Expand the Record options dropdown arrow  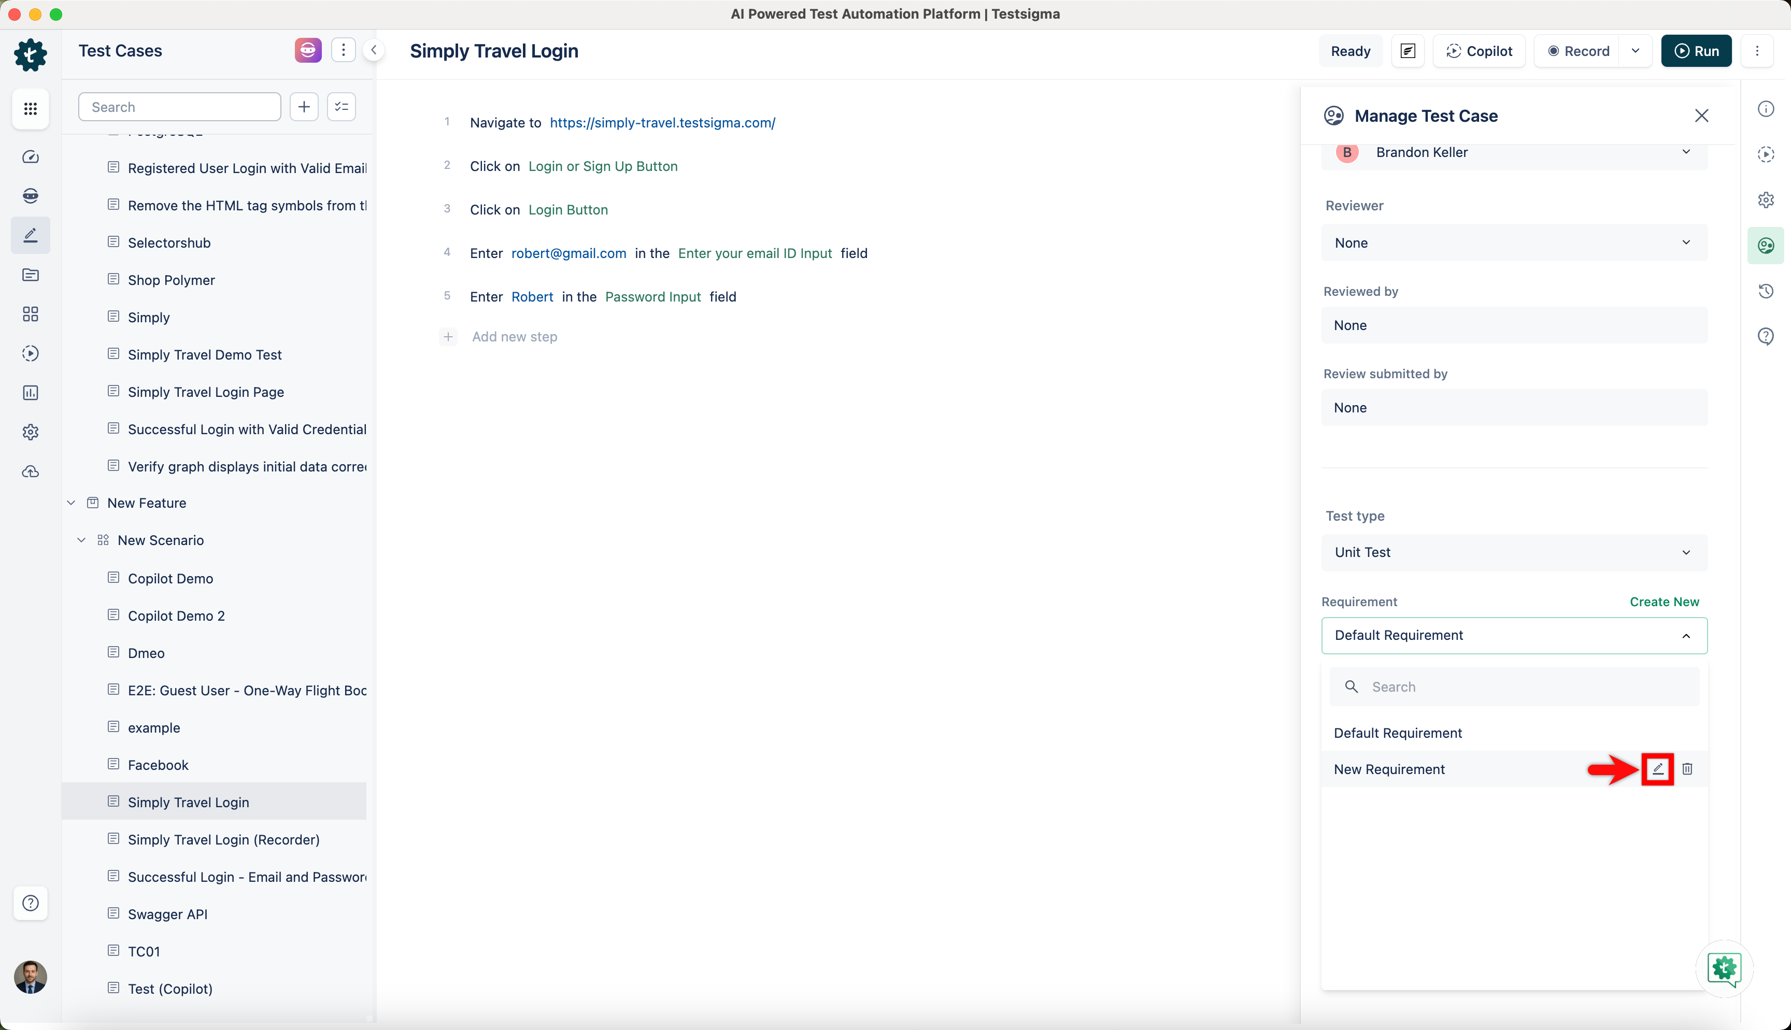coord(1636,51)
